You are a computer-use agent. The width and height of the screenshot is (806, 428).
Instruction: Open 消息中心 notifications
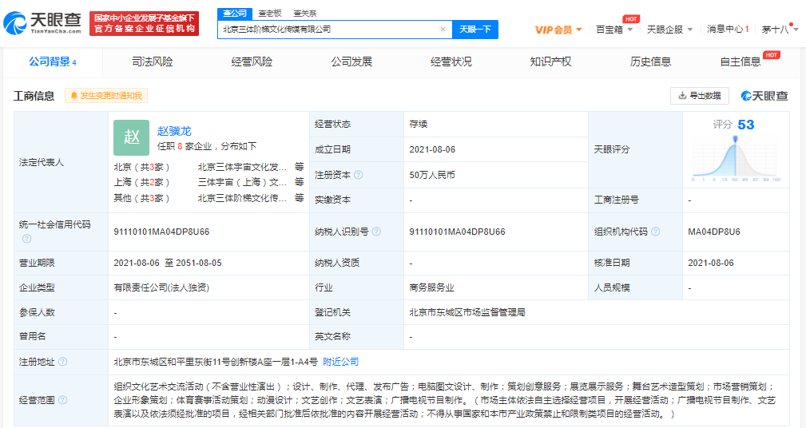728,30
